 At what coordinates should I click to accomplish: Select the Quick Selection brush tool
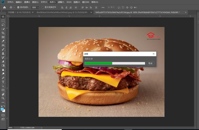(x=3, y=29)
